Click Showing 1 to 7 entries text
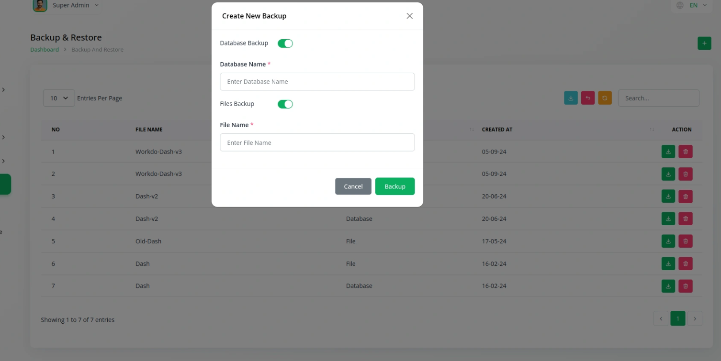This screenshot has height=361, width=721. coord(78,320)
